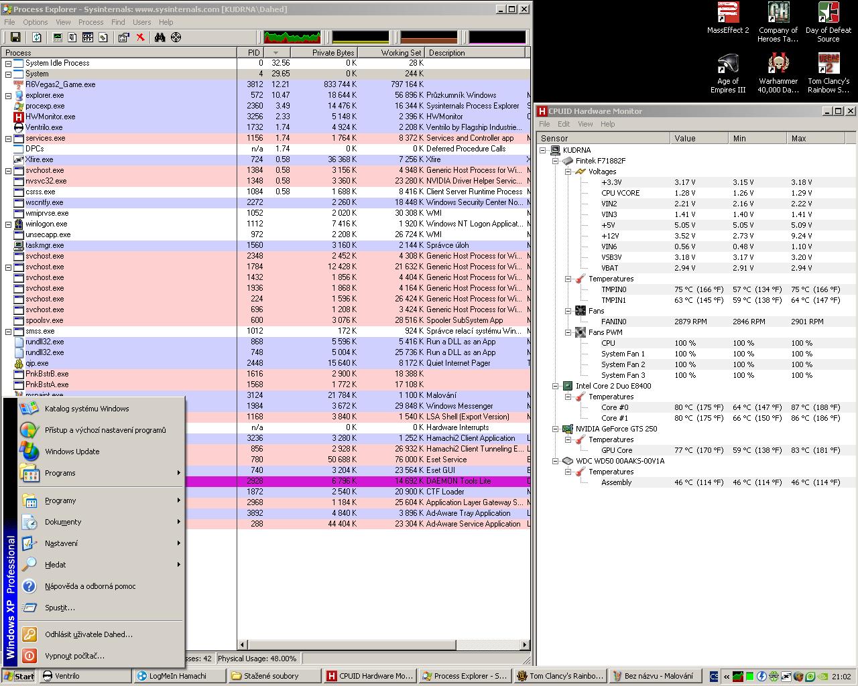Open the Properties toolbar icon in Process Explorer
This screenshot has height=686, width=858.
pos(123,38)
